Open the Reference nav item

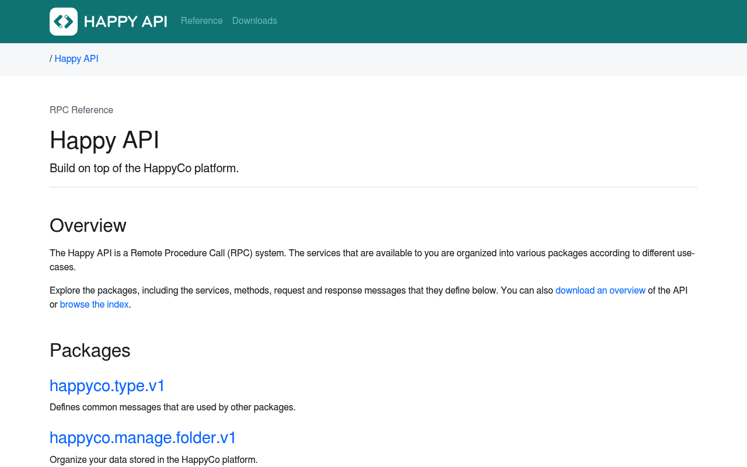[x=202, y=21]
